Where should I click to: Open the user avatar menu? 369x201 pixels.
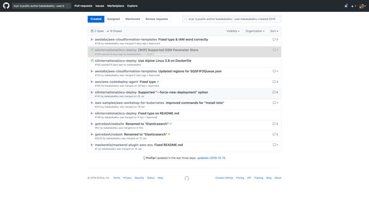(363, 6)
